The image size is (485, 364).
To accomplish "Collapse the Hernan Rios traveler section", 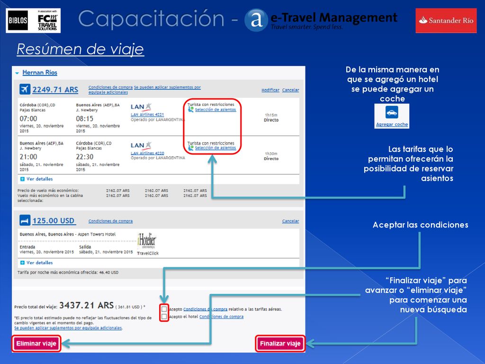I will pyautogui.click(x=17, y=73).
